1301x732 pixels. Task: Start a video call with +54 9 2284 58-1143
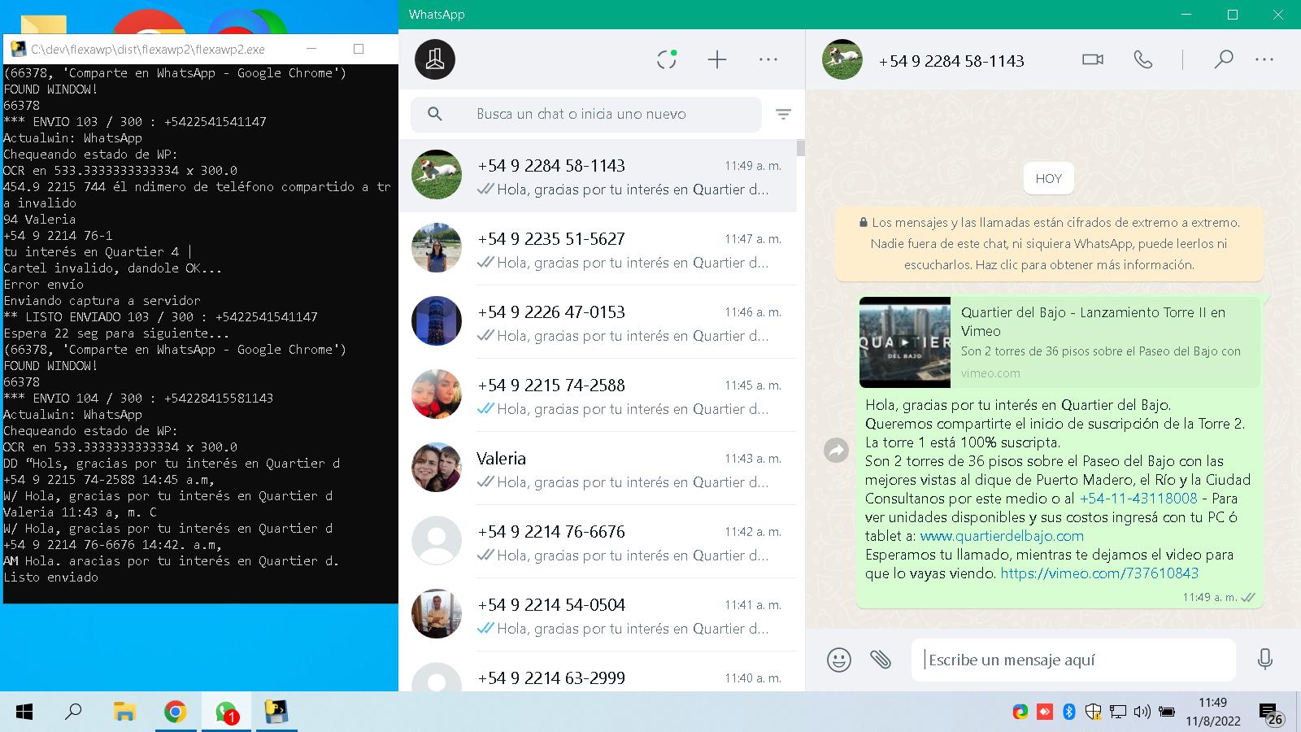[1093, 59]
